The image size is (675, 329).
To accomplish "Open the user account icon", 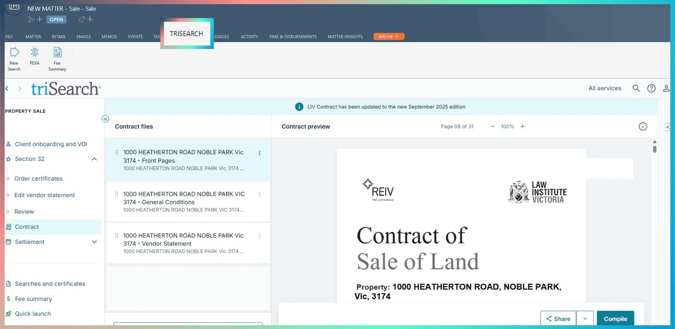I will click(666, 88).
